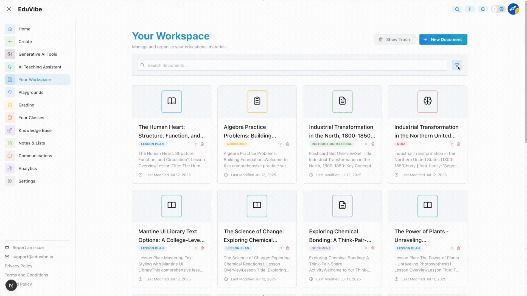The image size is (527, 296).
Task: Delete The Human Heart lesson plan
Action: coord(202,144)
